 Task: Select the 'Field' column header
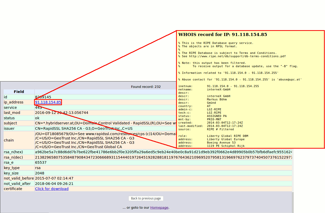point(19,92)
